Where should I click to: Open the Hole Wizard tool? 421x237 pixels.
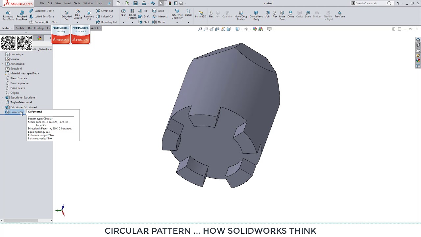click(x=78, y=14)
